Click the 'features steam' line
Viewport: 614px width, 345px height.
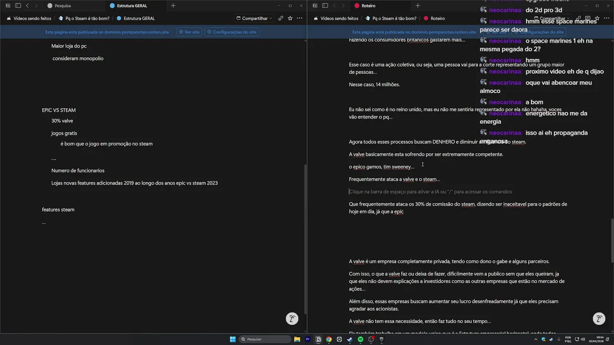(x=58, y=210)
